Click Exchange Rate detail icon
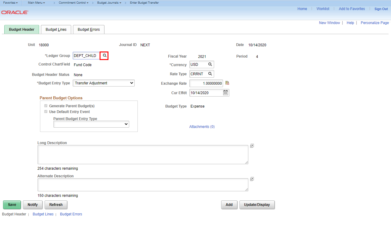This screenshot has width=391, height=234. point(227,83)
